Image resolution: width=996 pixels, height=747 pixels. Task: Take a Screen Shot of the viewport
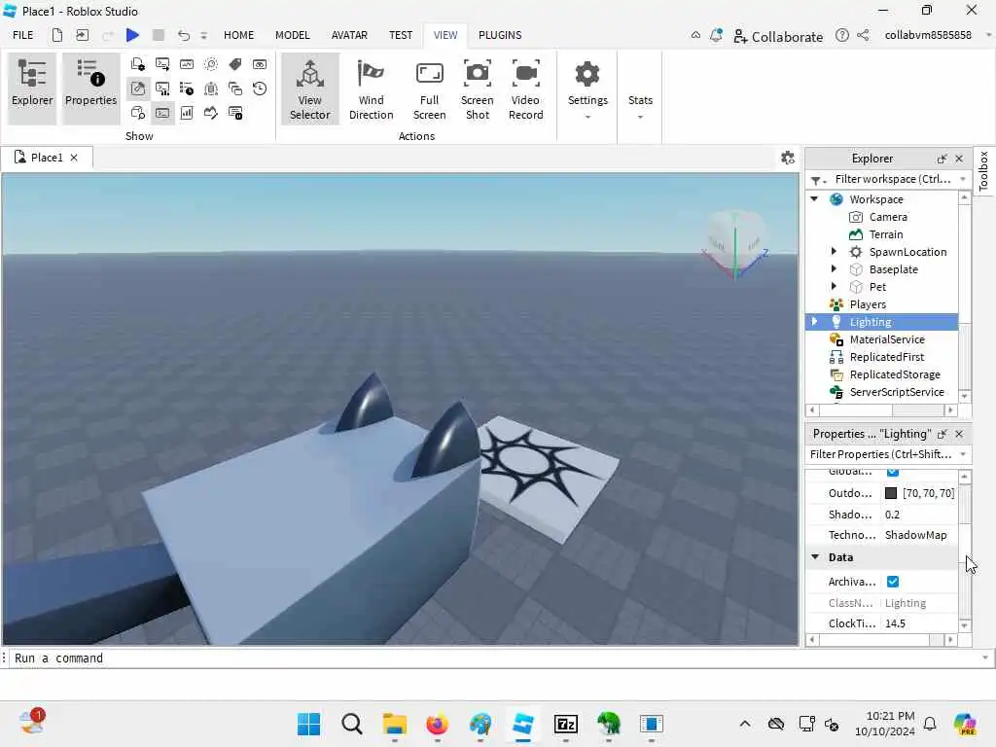pyautogui.click(x=477, y=89)
